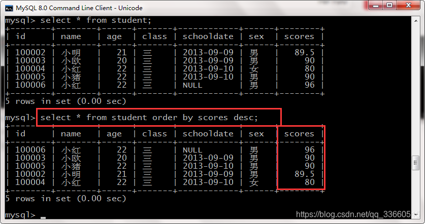Click score 80 in sorted query result
The width and height of the screenshot is (425, 224).
310,182
